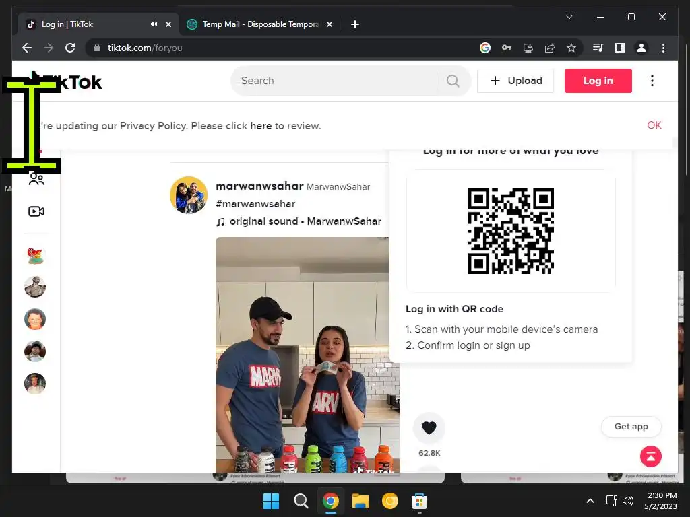Open the Chrome three-dot menu
Screen dimensions: 690x517
[x=663, y=48]
